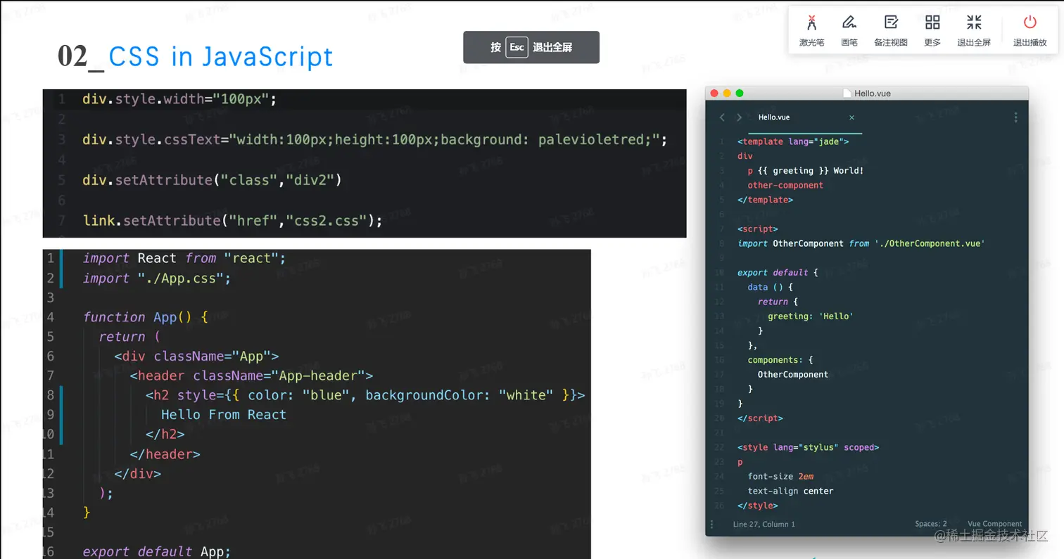Click the div.style.cssText code line

pos(374,139)
